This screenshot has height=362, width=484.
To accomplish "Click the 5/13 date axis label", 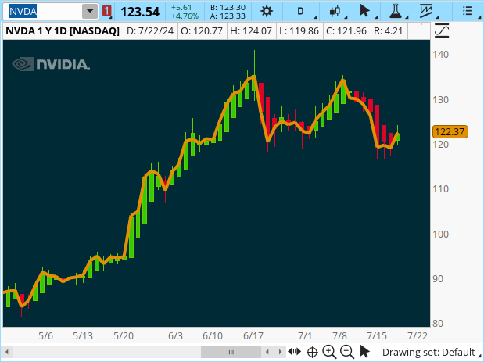I will (x=83, y=335).
